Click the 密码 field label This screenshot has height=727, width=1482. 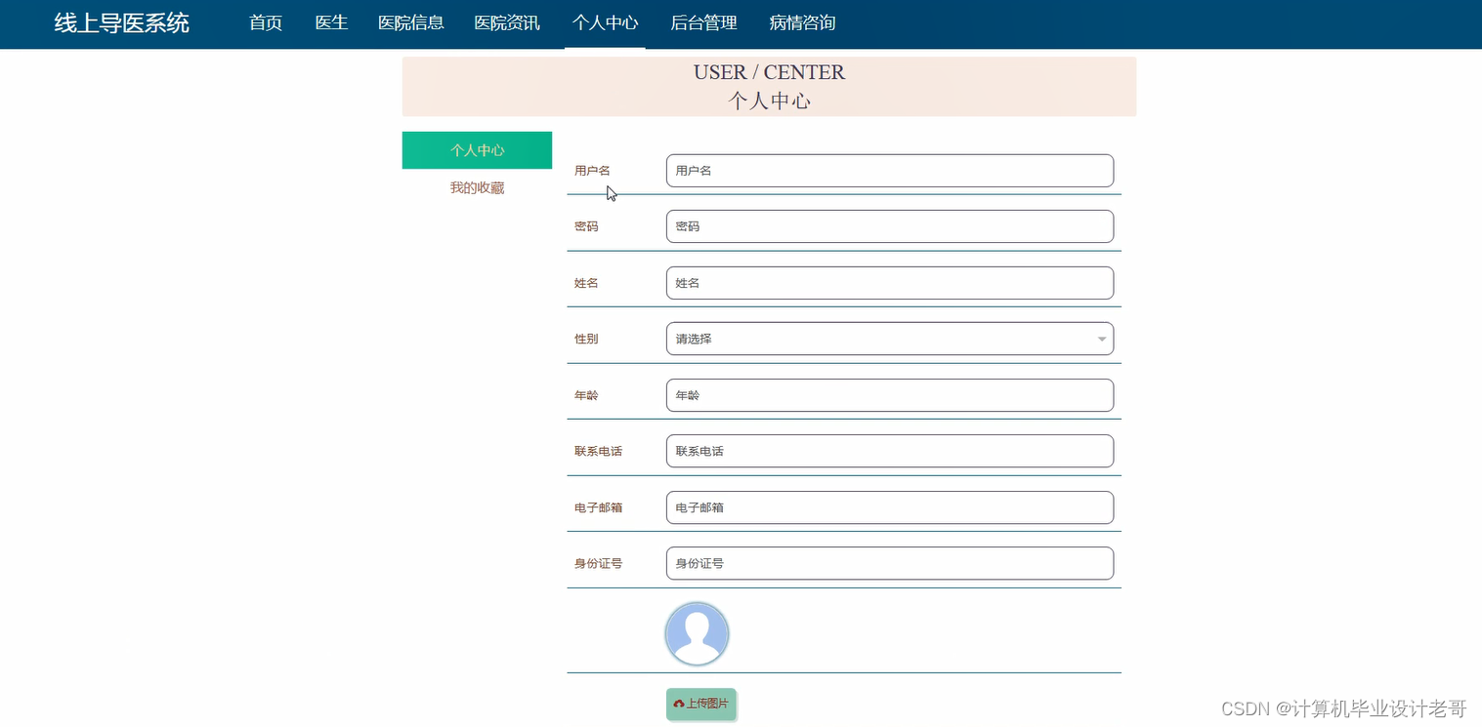[586, 226]
